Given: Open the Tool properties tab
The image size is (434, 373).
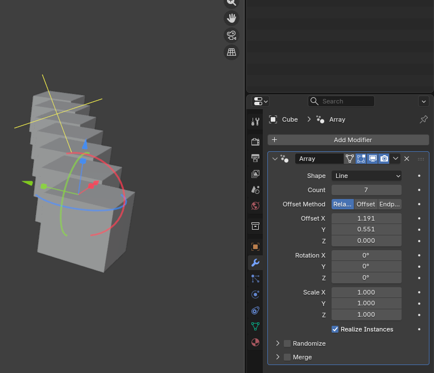Looking at the screenshot, I should 255,121.
